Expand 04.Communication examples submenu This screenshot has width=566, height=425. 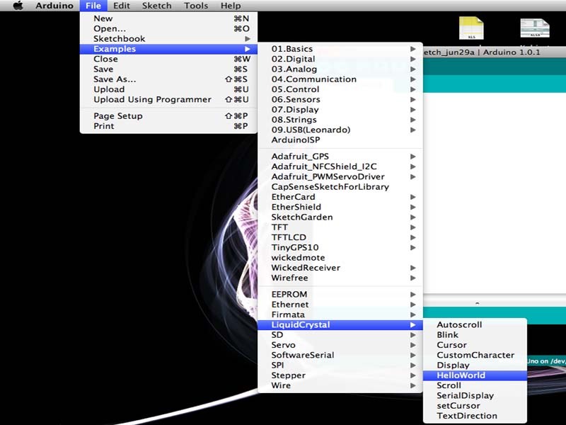point(340,79)
